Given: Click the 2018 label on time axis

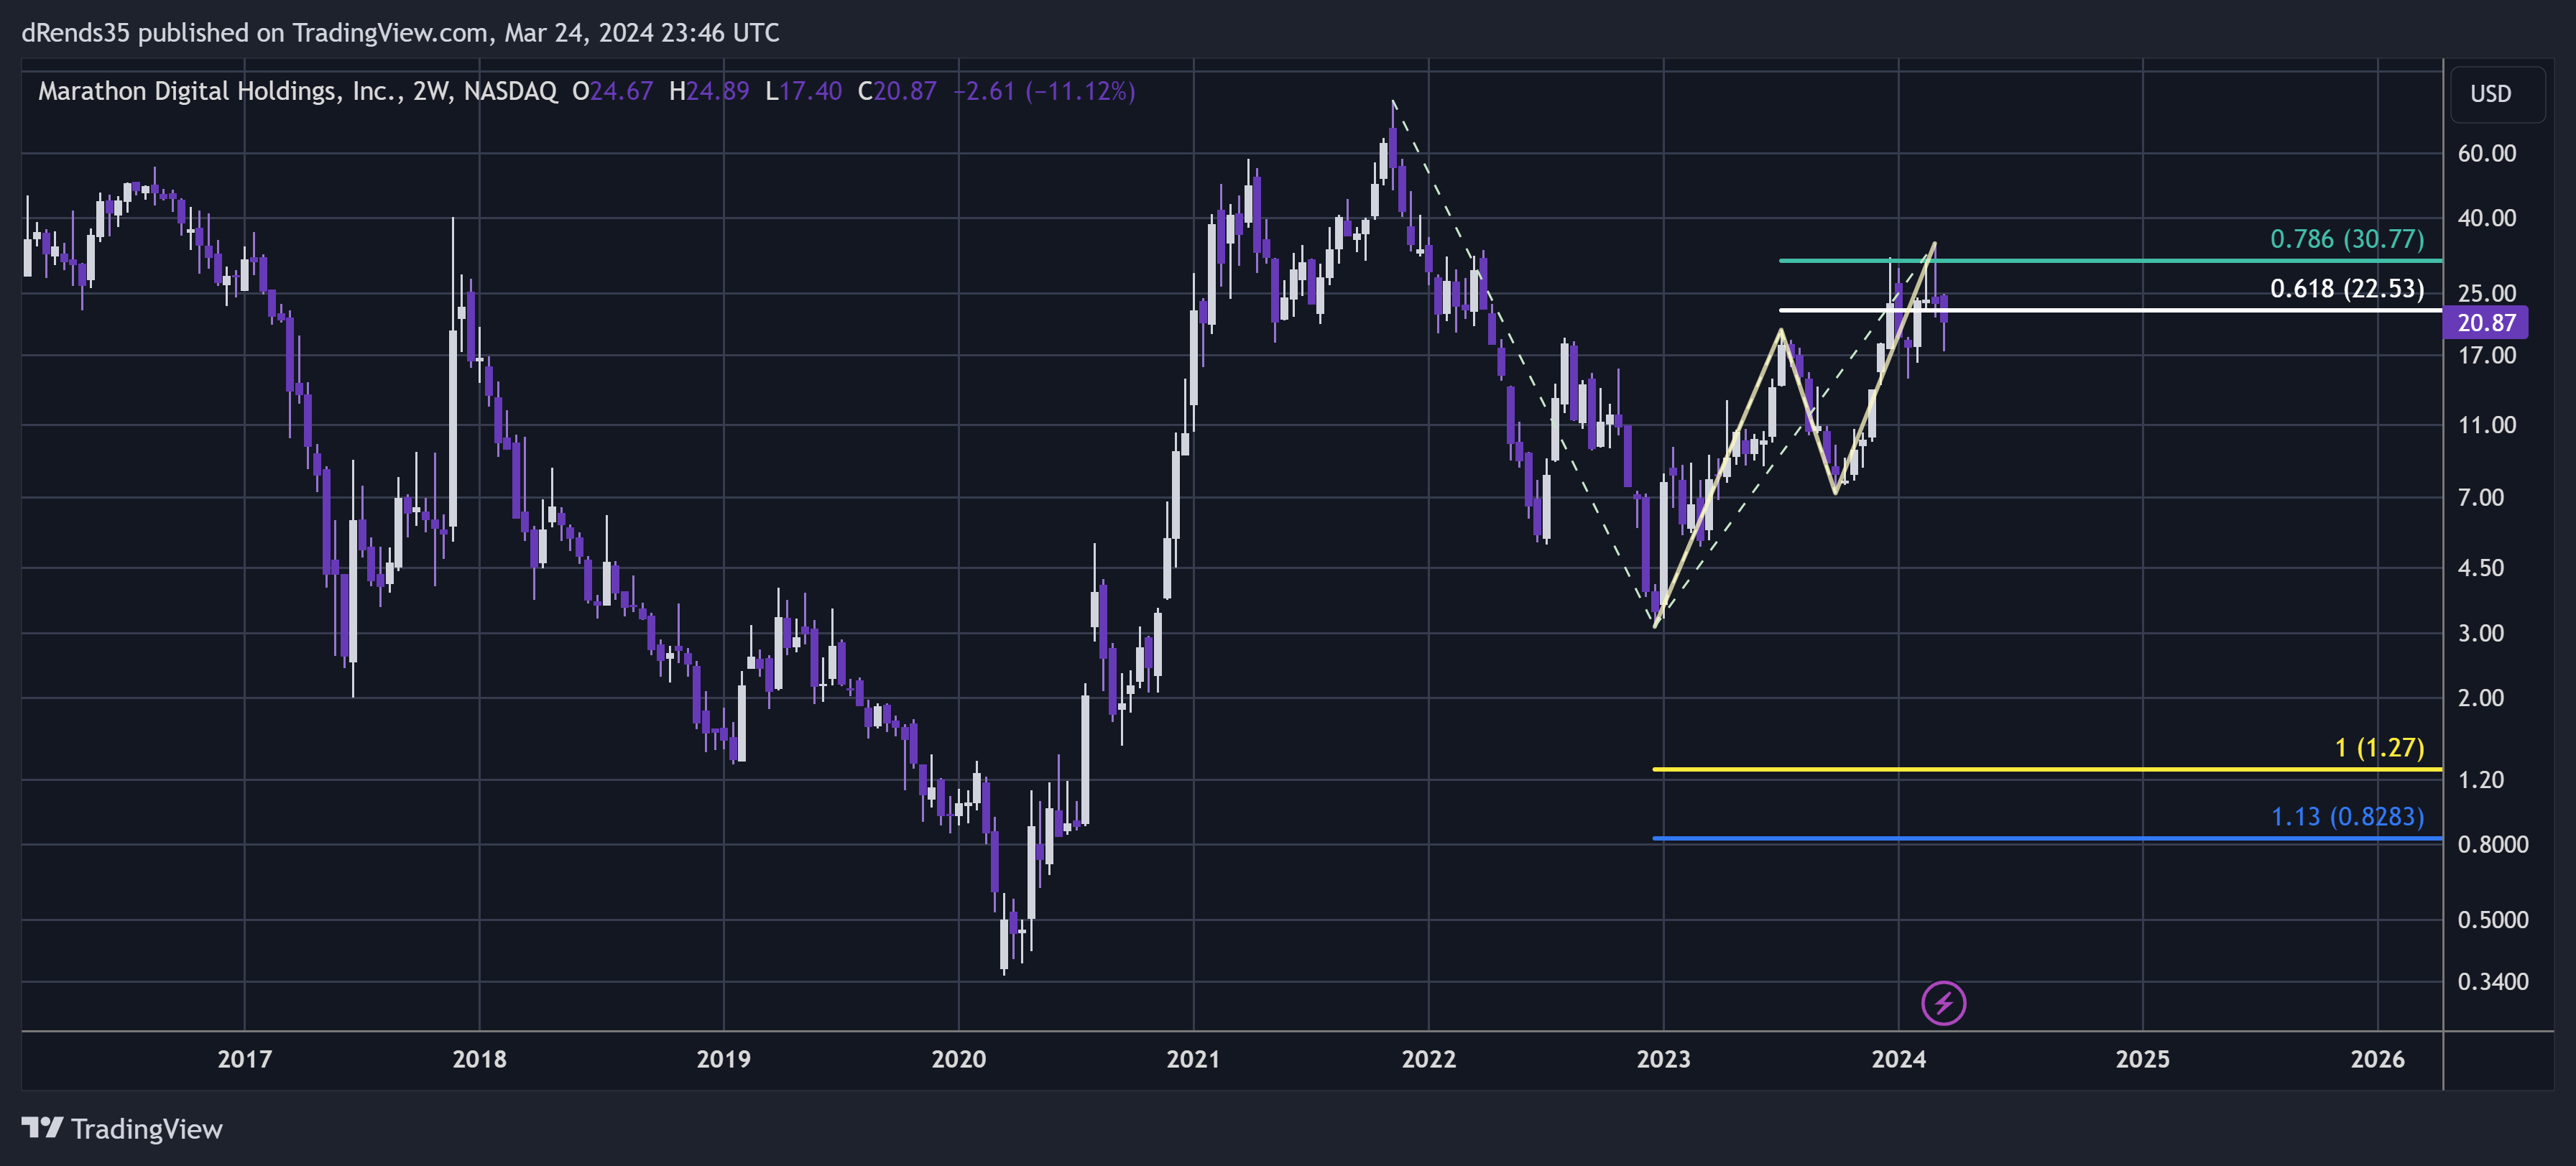Looking at the screenshot, I should click(479, 1059).
